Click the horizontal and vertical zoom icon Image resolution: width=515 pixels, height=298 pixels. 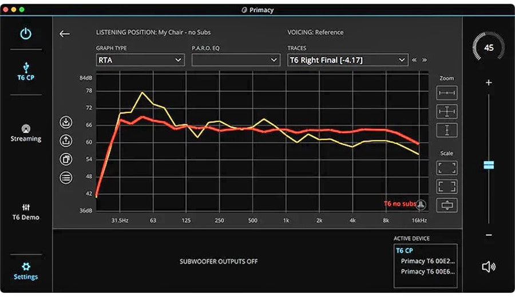[447, 111]
